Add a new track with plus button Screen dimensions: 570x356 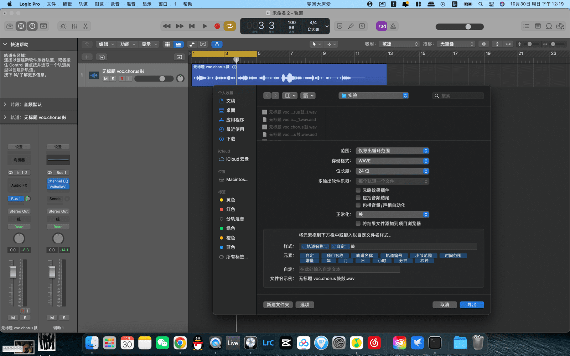[87, 57]
